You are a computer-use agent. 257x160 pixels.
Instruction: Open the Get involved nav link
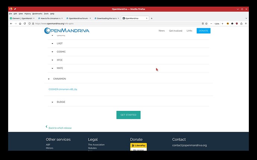(x=175, y=31)
